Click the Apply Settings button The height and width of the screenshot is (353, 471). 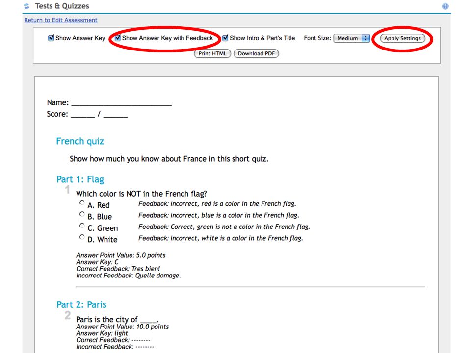tap(402, 38)
